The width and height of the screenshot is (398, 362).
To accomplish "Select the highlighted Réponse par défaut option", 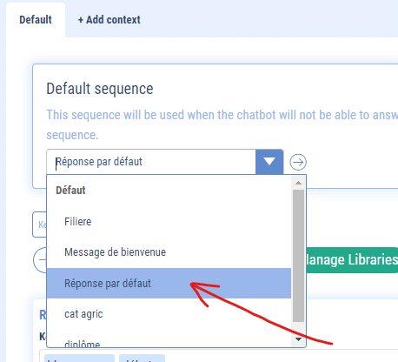I will pyautogui.click(x=169, y=284).
